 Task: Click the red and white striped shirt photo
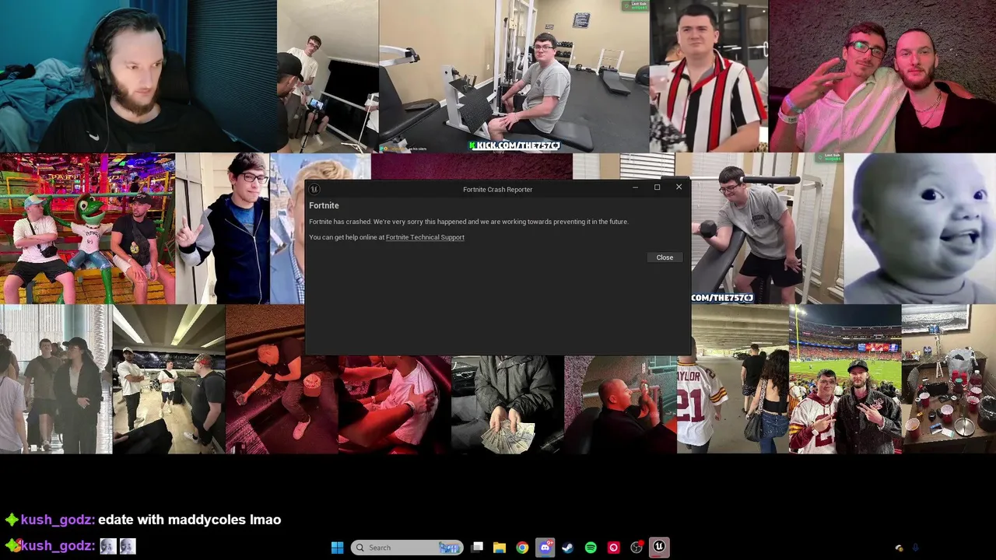click(709, 76)
